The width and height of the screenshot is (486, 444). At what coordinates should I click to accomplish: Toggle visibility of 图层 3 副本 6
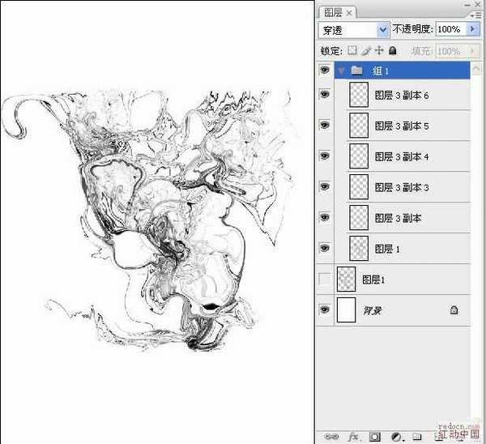click(x=326, y=95)
